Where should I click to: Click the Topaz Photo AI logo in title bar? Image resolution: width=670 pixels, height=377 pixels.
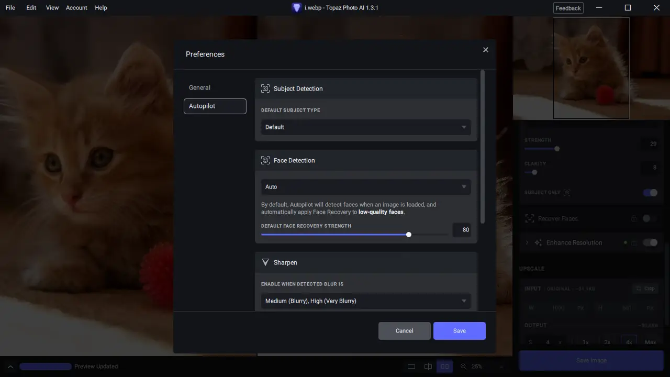point(296,8)
